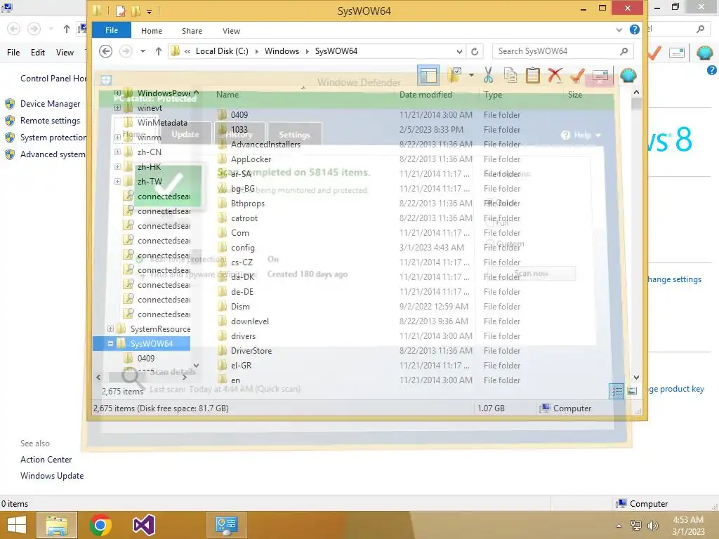Show hidden tray icons arrow

619,526
